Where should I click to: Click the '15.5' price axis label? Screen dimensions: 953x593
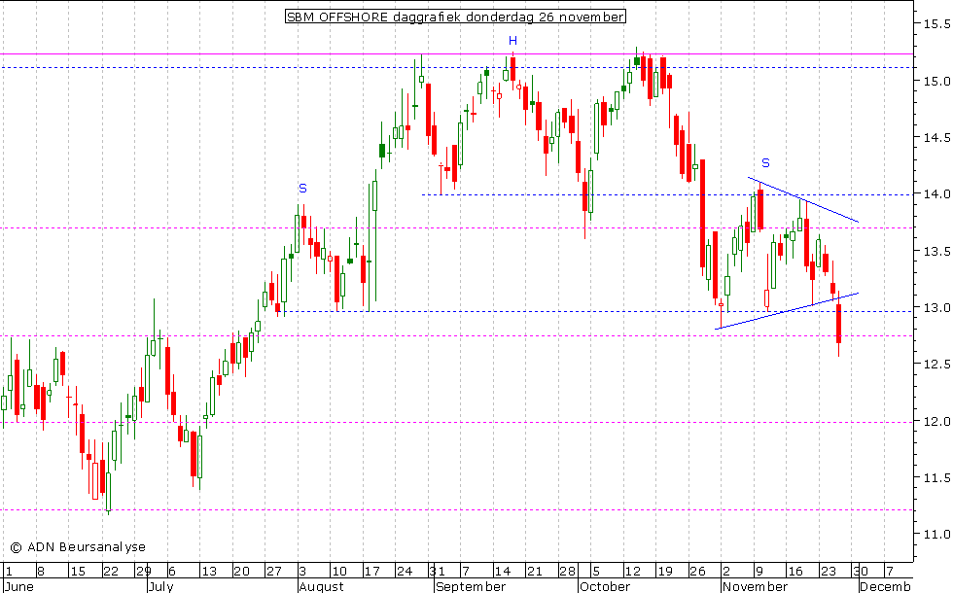click(x=936, y=24)
